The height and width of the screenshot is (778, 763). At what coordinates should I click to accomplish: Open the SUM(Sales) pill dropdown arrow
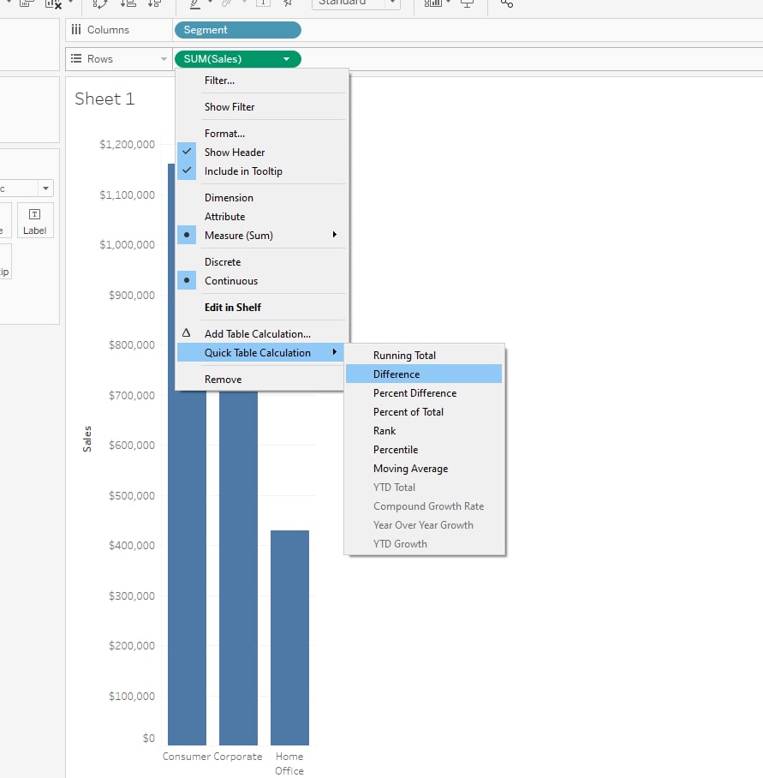pyautogui.click(x=286, y=59)
